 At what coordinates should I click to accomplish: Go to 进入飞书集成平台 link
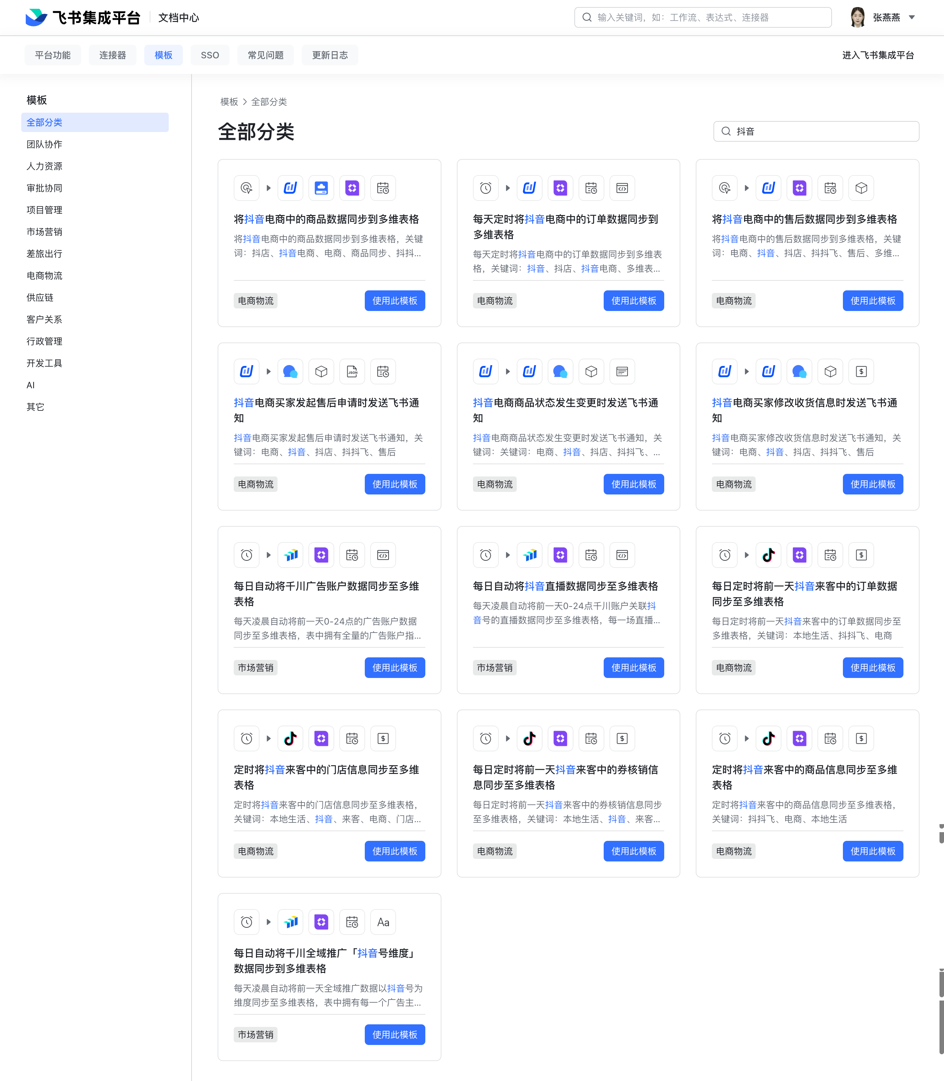(878, 55)
